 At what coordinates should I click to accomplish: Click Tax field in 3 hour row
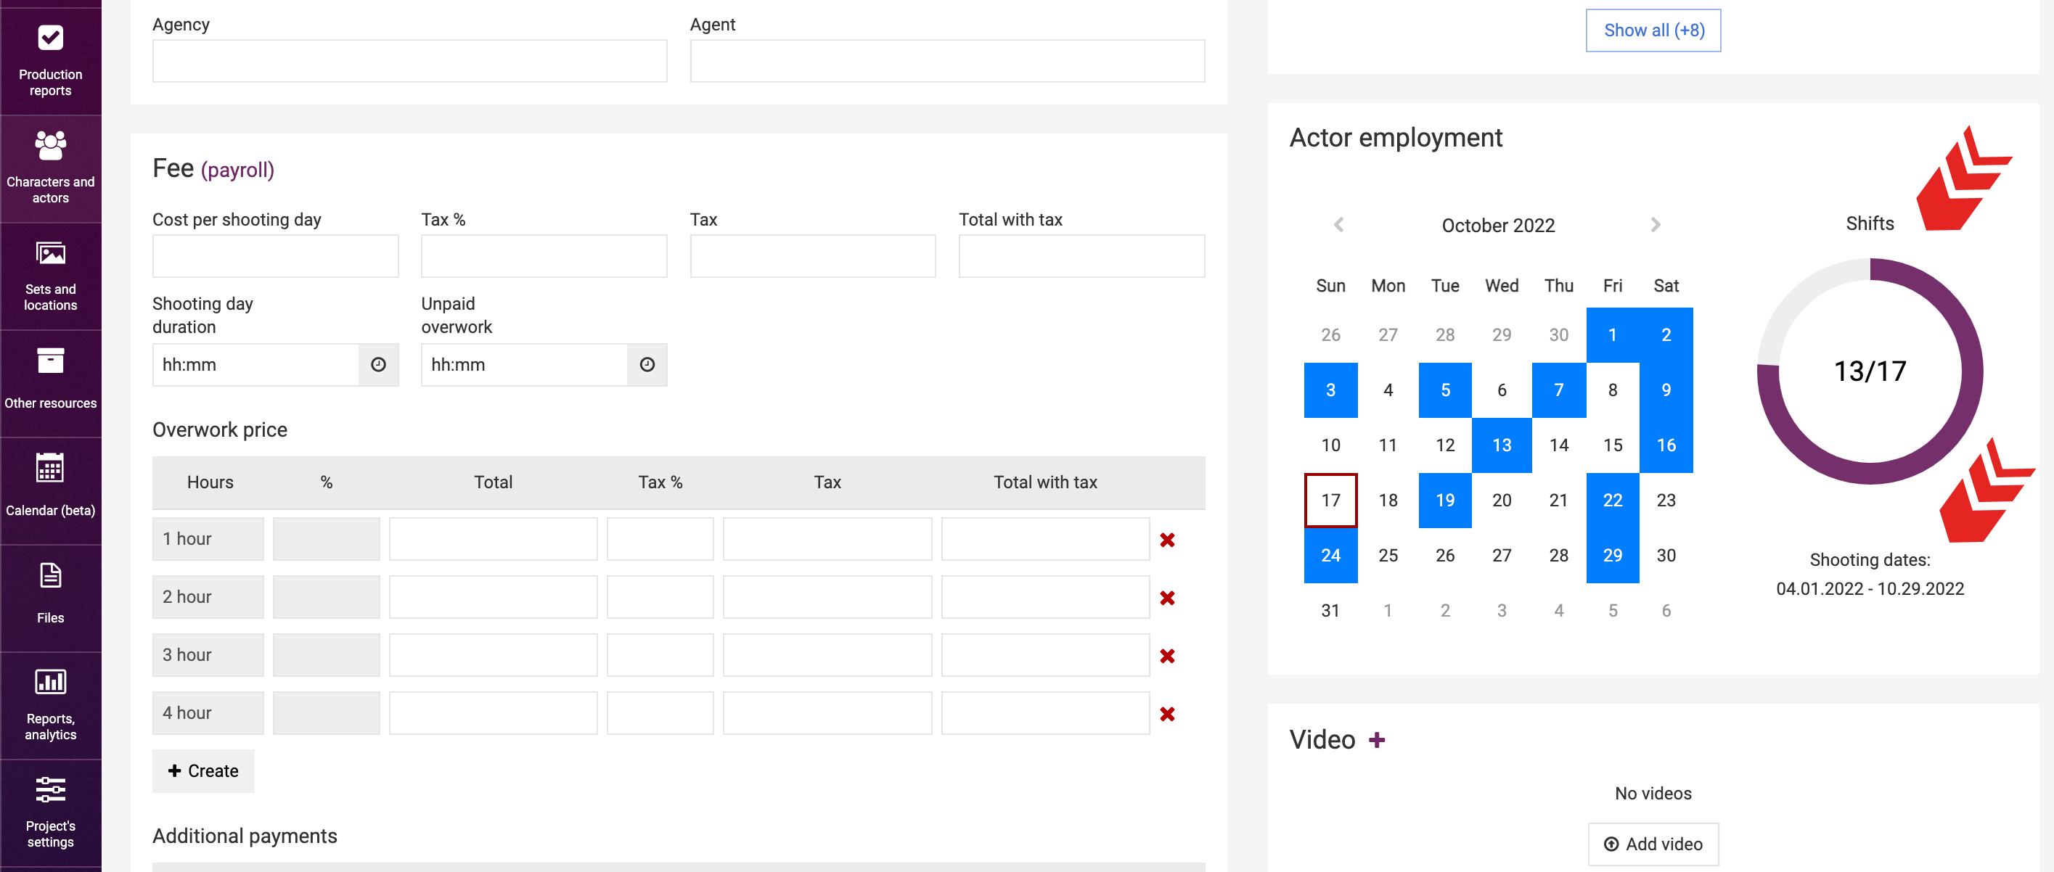point(827,656)
